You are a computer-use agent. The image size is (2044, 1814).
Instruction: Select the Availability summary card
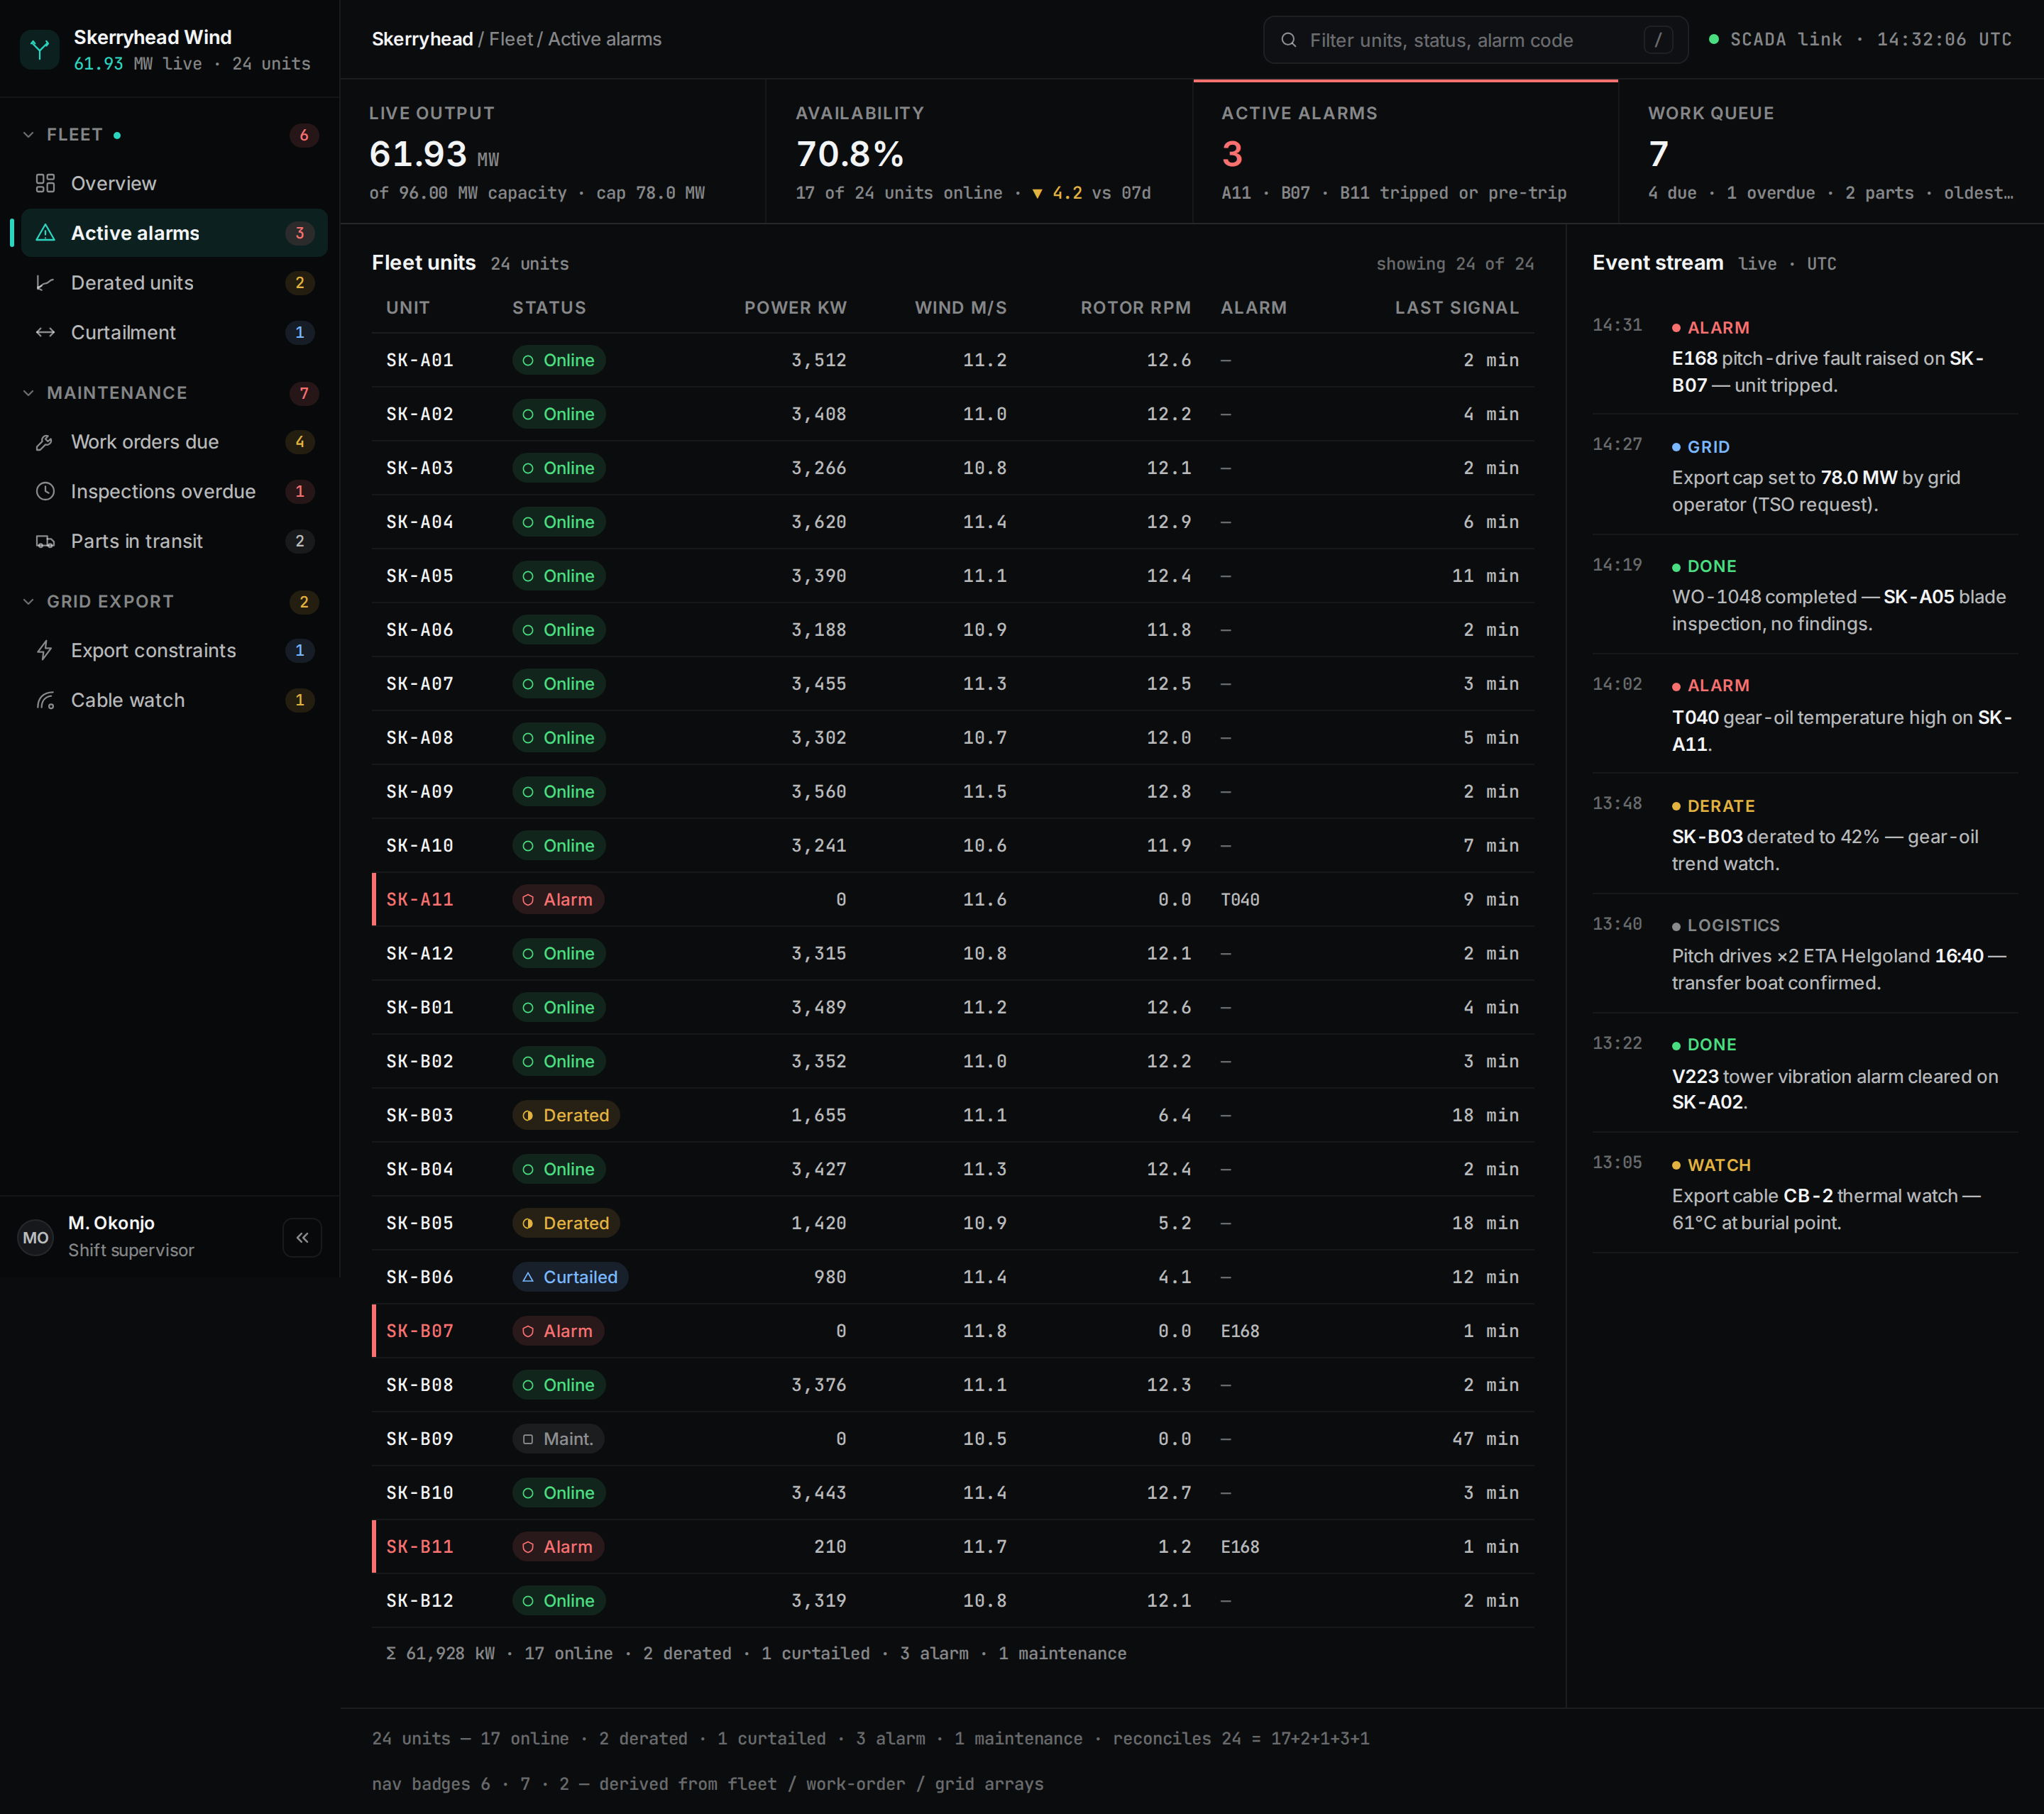pyautogui.click(x=979, y=151)
